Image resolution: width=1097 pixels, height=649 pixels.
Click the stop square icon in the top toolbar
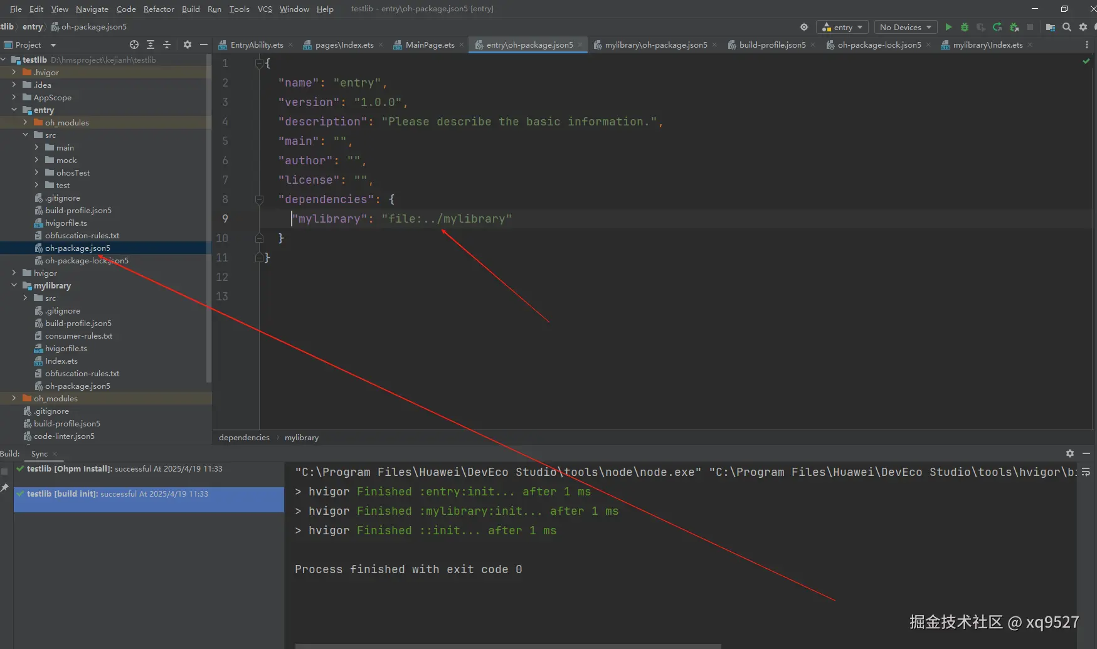coord(1030,27)
